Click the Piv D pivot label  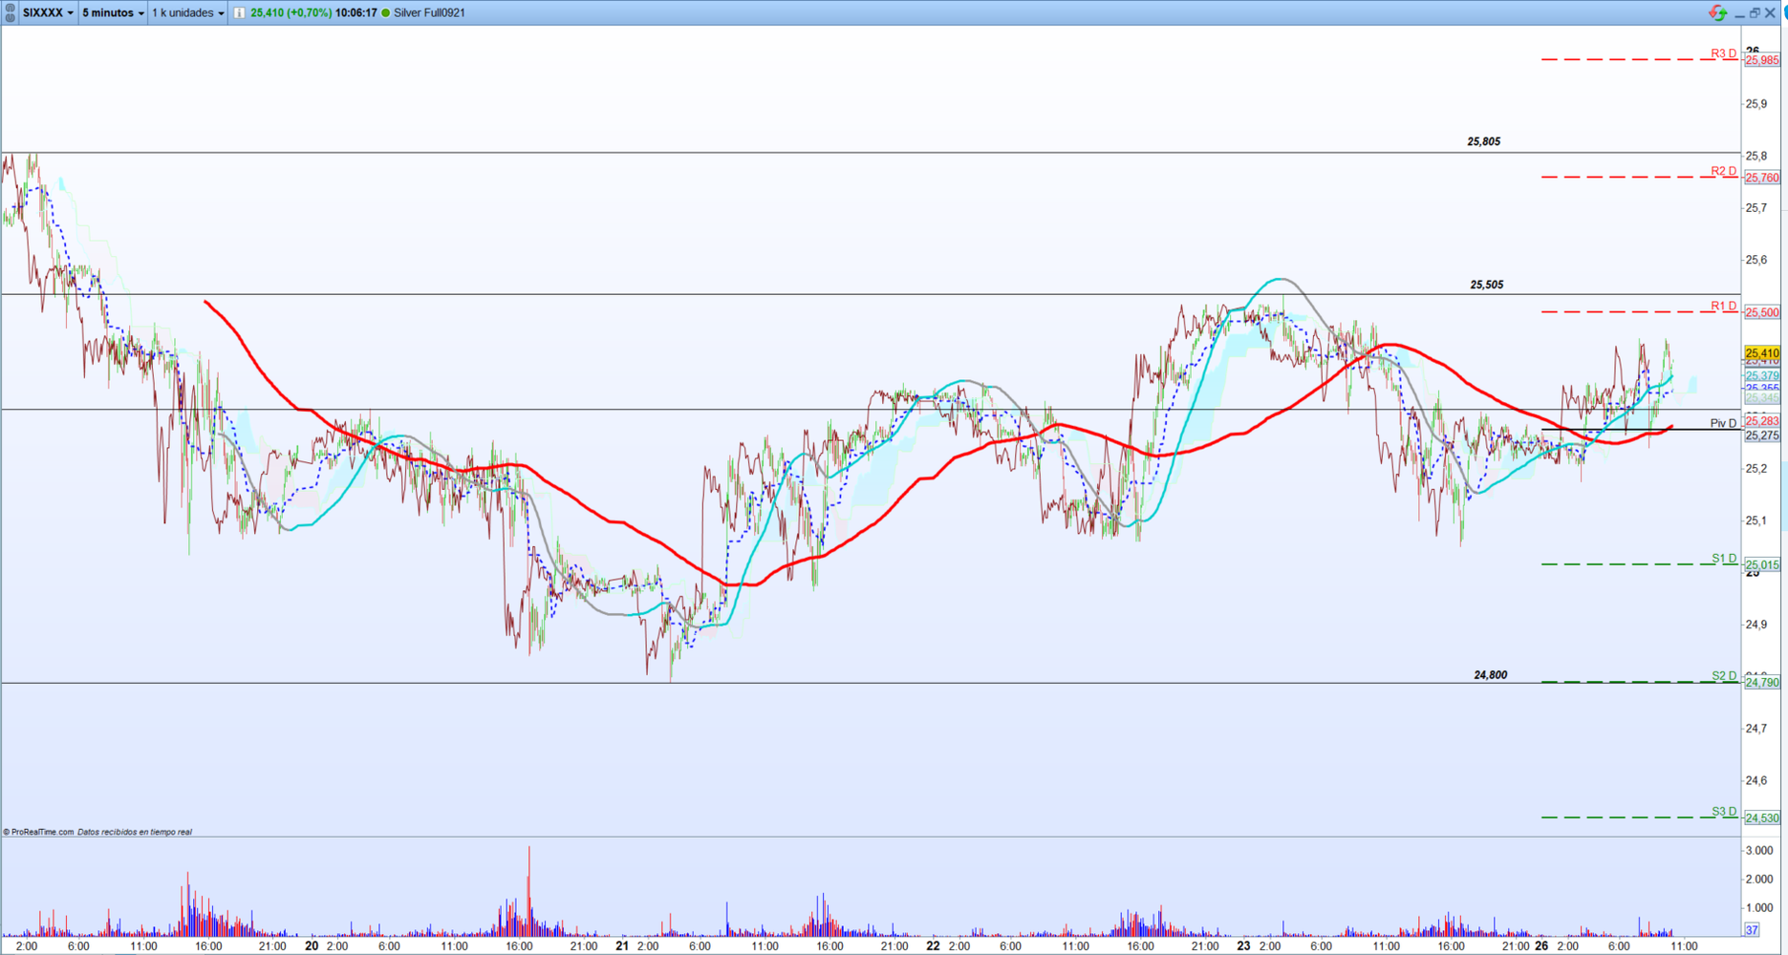point(1723,423)
